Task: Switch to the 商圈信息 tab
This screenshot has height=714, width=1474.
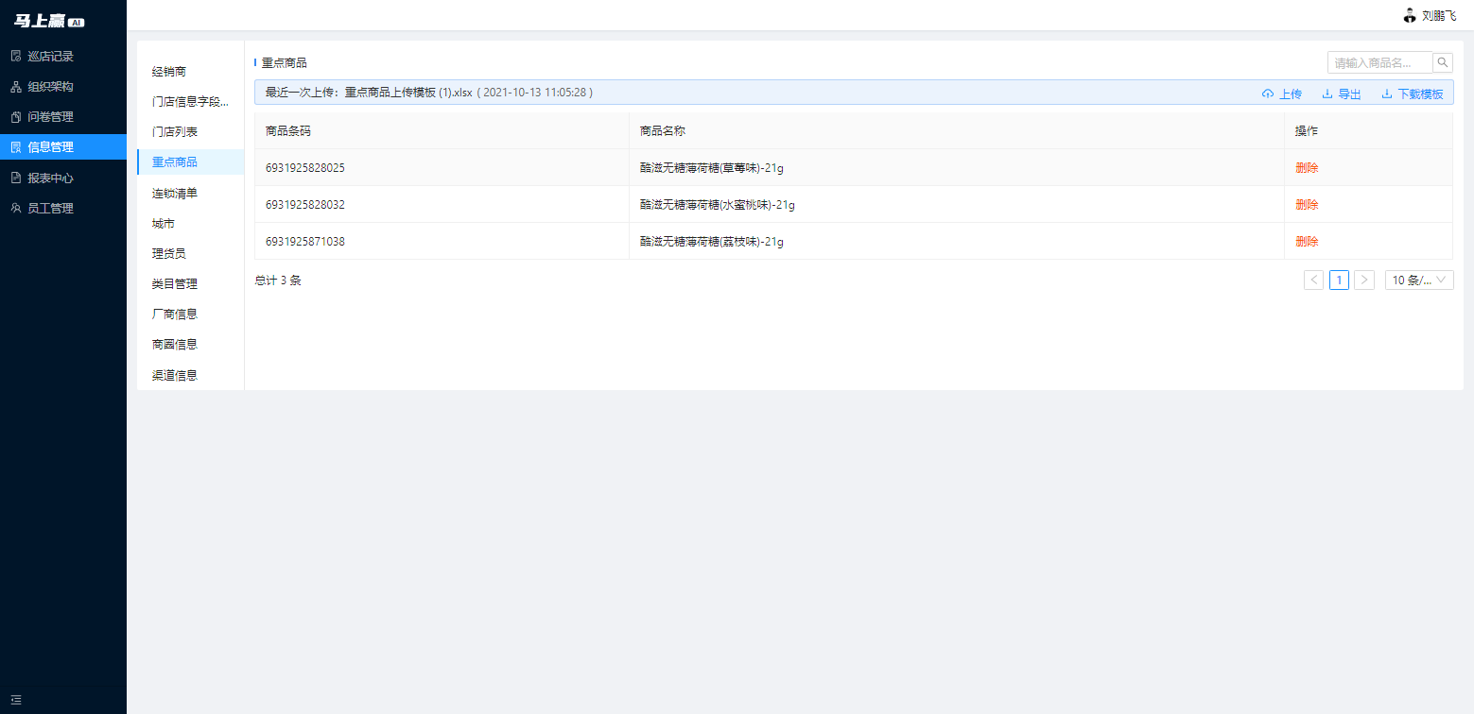Action: pyautogui.click(x=190, y=345)
